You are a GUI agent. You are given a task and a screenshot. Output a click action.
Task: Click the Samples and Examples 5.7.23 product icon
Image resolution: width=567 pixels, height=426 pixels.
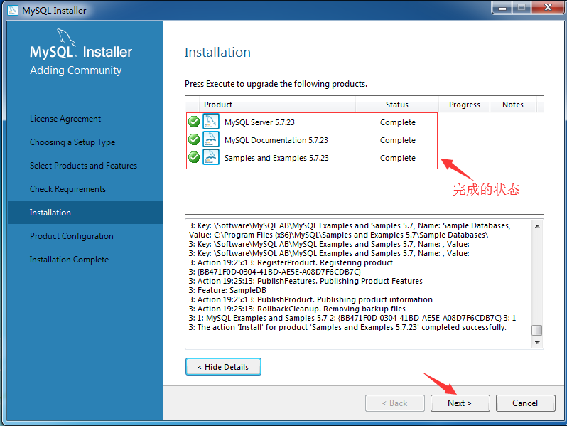211,157
